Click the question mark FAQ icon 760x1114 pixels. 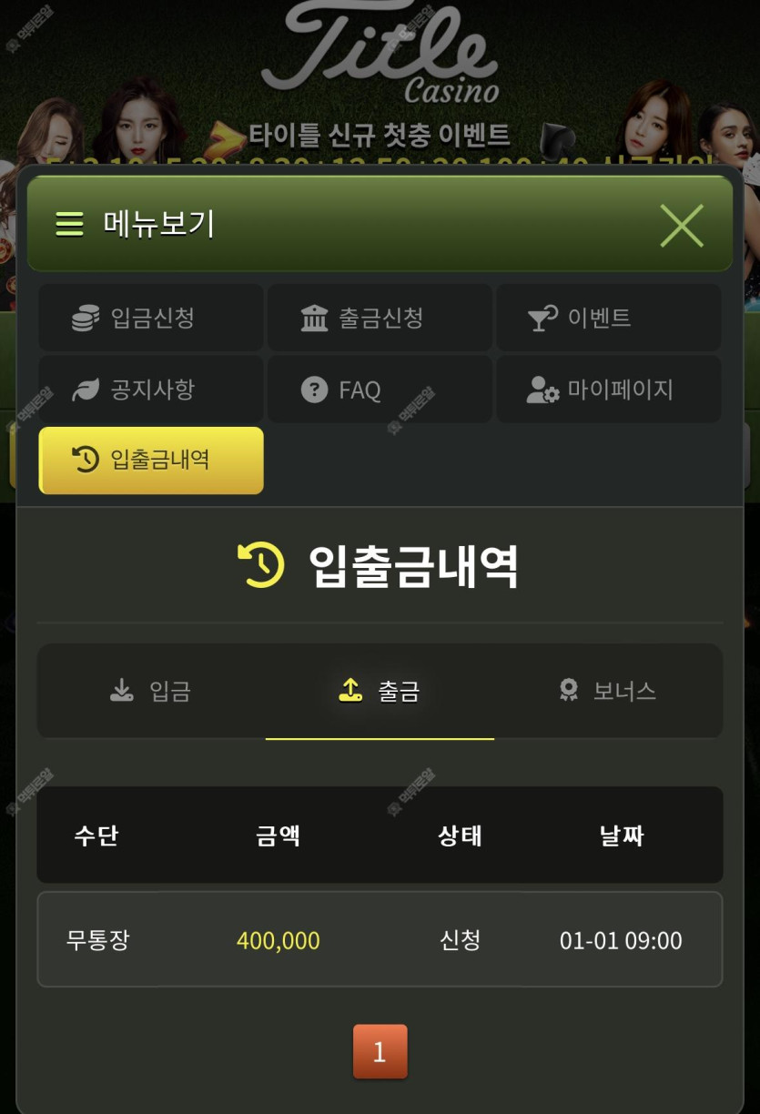pyautogui.click(x=314, y=390)
